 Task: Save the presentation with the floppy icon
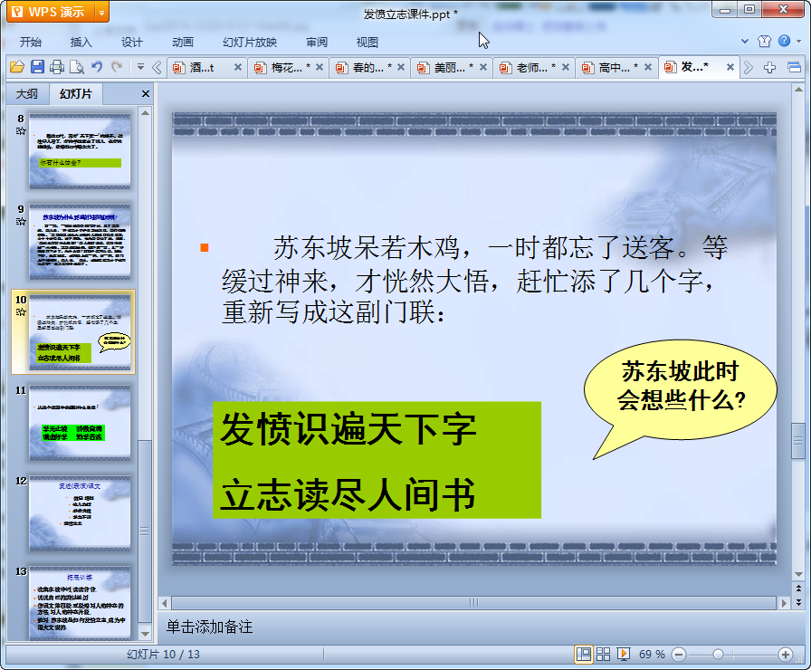click(x=37, y=67)
